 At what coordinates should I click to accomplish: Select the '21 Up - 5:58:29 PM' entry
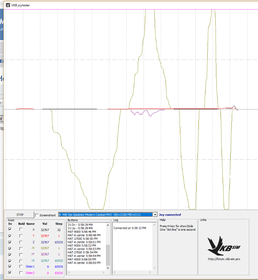pos(80,228)
